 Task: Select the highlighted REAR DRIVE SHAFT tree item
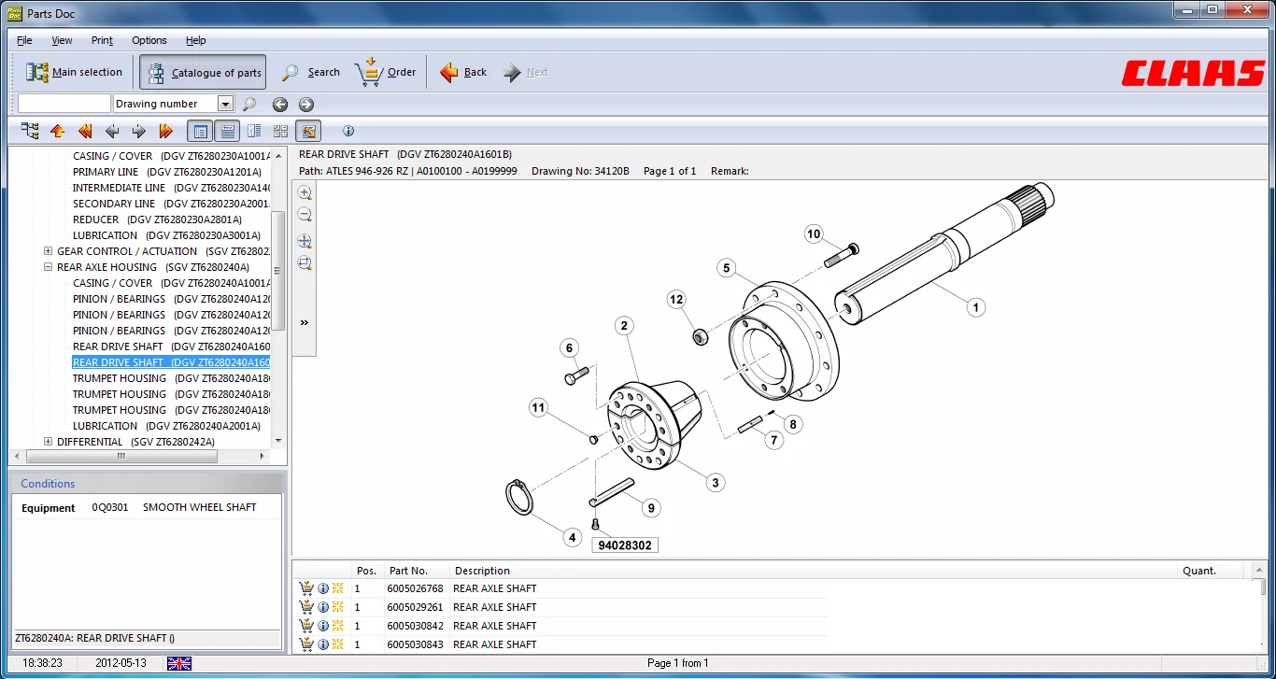tap(171, 362)
